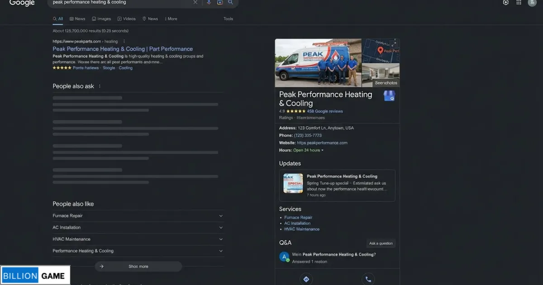Open the settings gear icon
This screenshot has width=543, height=285.
(506, 2)
